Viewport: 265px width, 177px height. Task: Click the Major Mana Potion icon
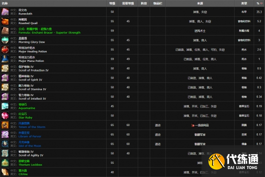5,59
